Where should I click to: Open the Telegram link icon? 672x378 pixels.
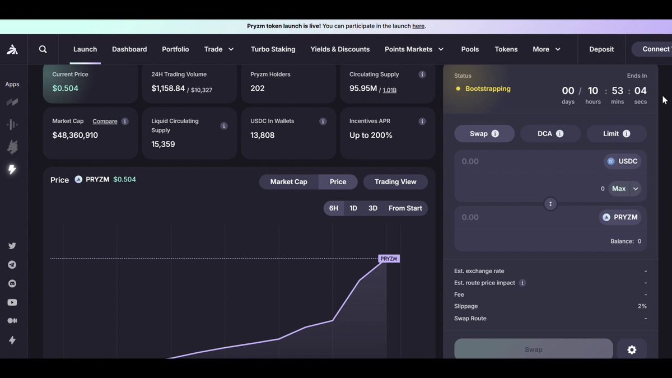click(12, 265)
